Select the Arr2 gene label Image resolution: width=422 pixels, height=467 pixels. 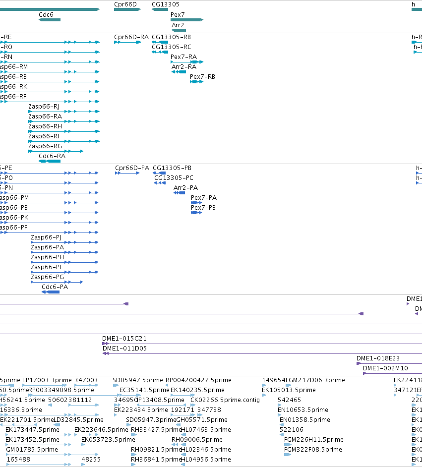click(178, 25)
